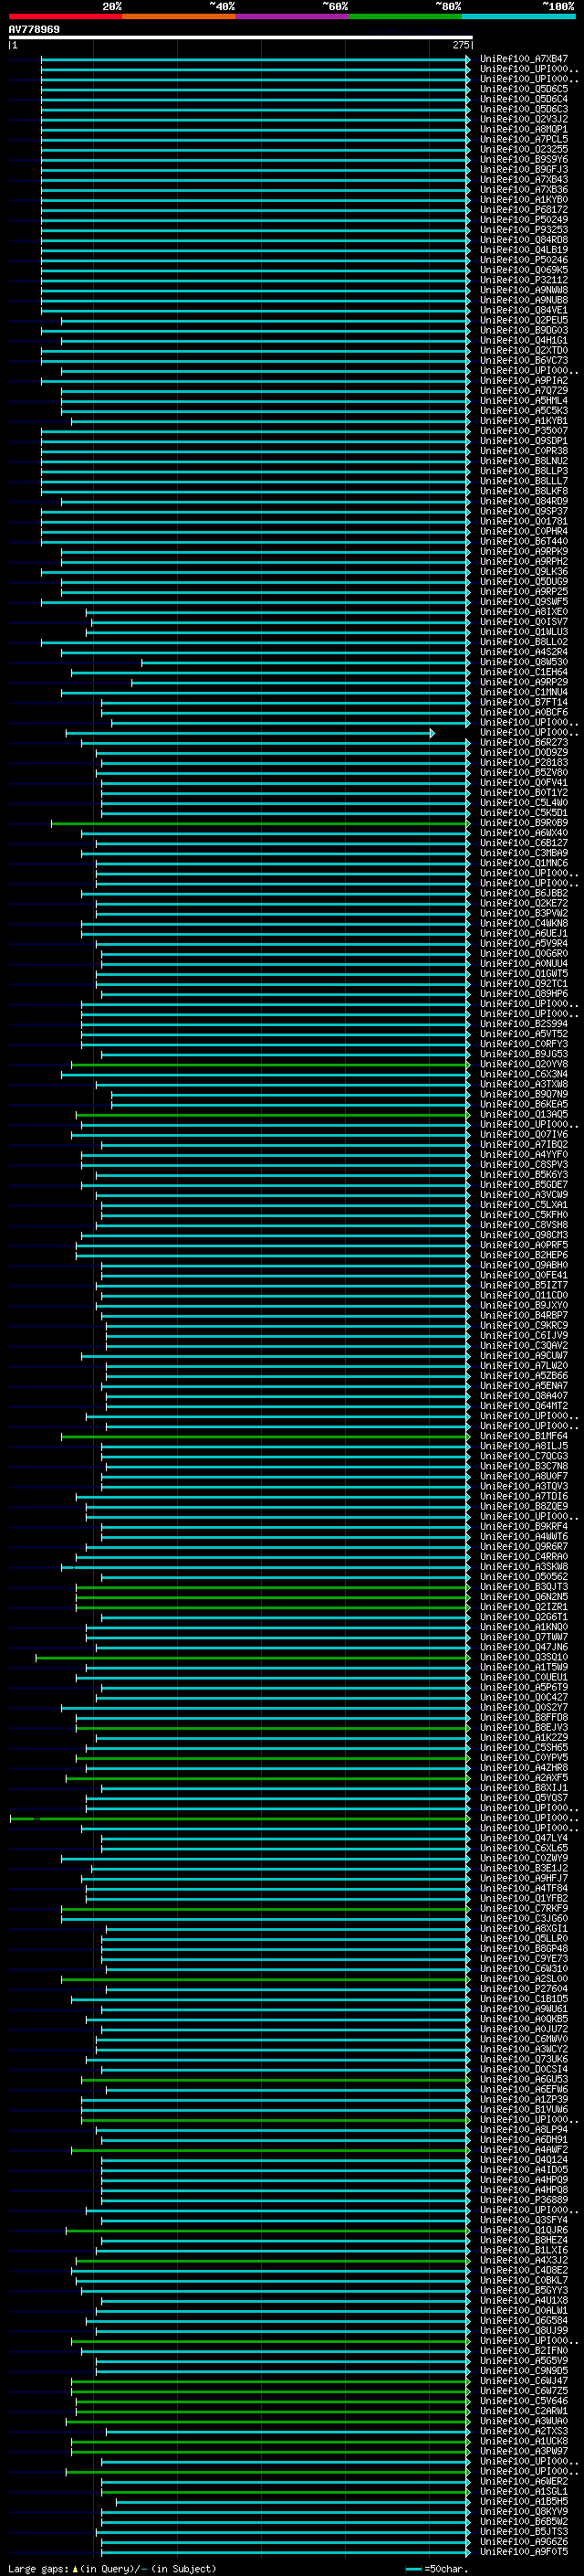The height and width of the screenshot is (2576, 584).
Task: Select hit label UniRef100_Q2KE72
Action: pos(523,903)
